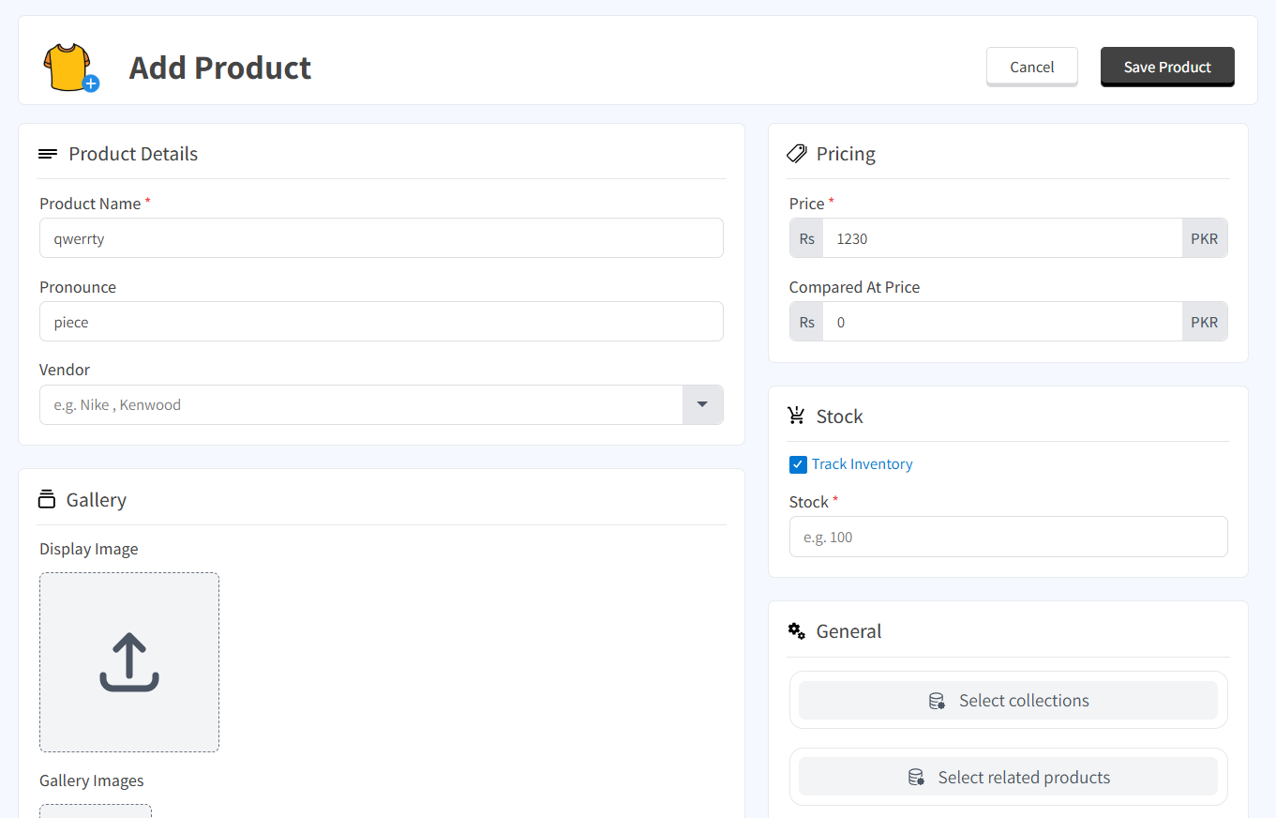Click the Compared At Price field

click(1001, 322)
